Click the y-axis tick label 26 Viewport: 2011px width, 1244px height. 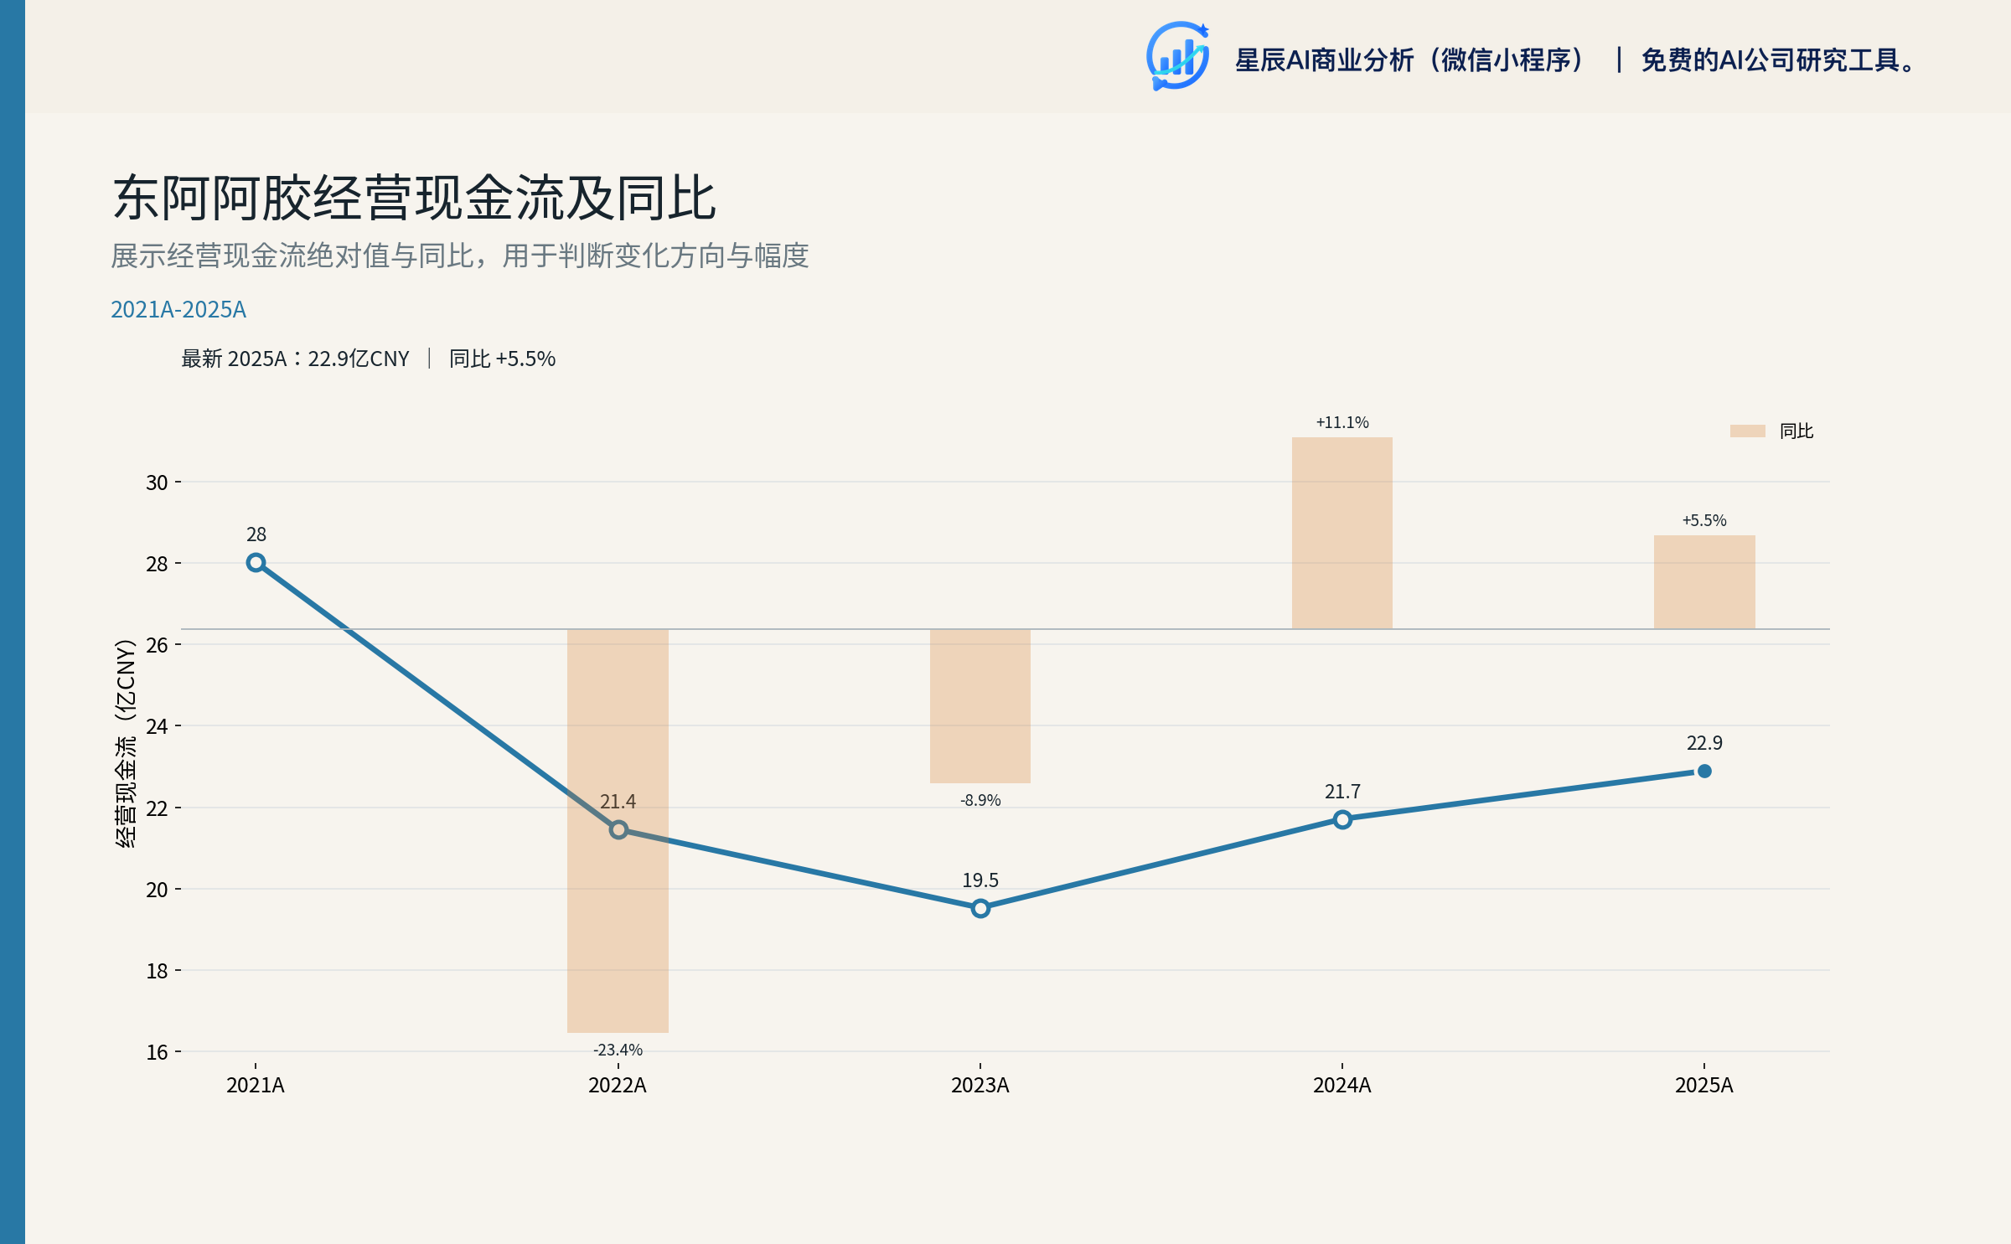[157, 645]
